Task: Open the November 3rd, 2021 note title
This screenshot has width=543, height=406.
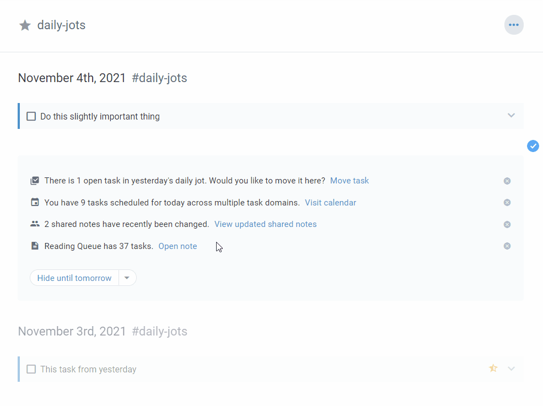Action: (x=72, y=331)
